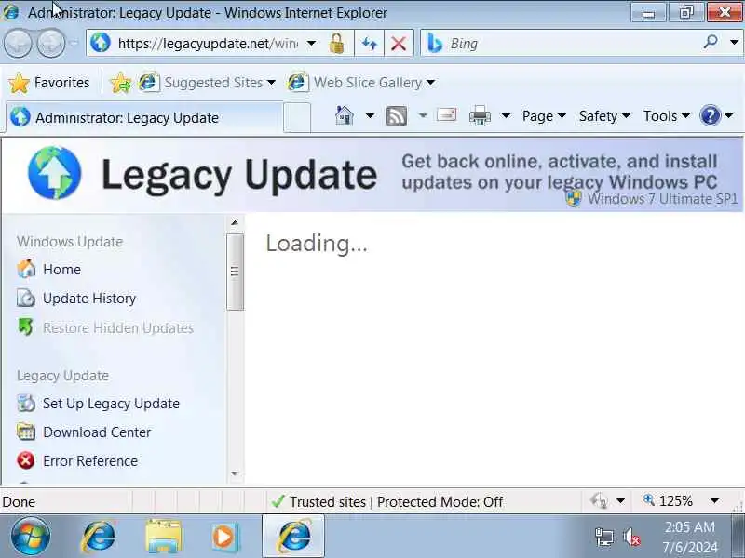Expand the Help dropdown arrow
The width and height of the screenshot is (745, 558).
[729, 115]
